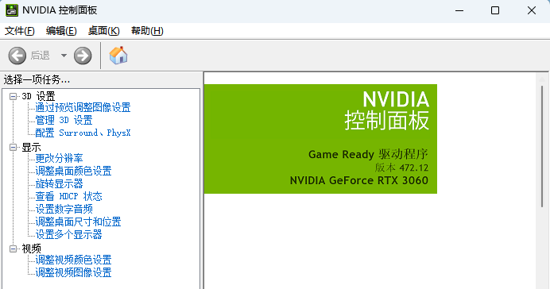Click the NVIDIA app icon in title bar
The height and width of the screenshot is (289, 550).
coord(12,10)
